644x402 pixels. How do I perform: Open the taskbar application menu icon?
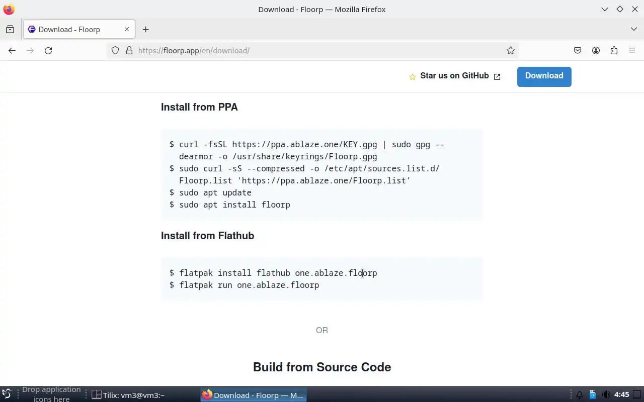click(x=7, y=394)
